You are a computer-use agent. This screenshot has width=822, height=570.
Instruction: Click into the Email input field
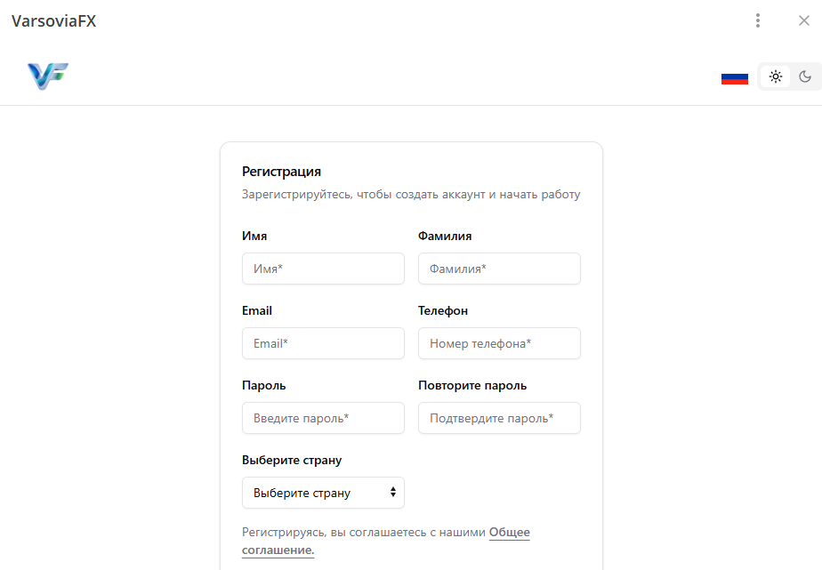(323, 343)
